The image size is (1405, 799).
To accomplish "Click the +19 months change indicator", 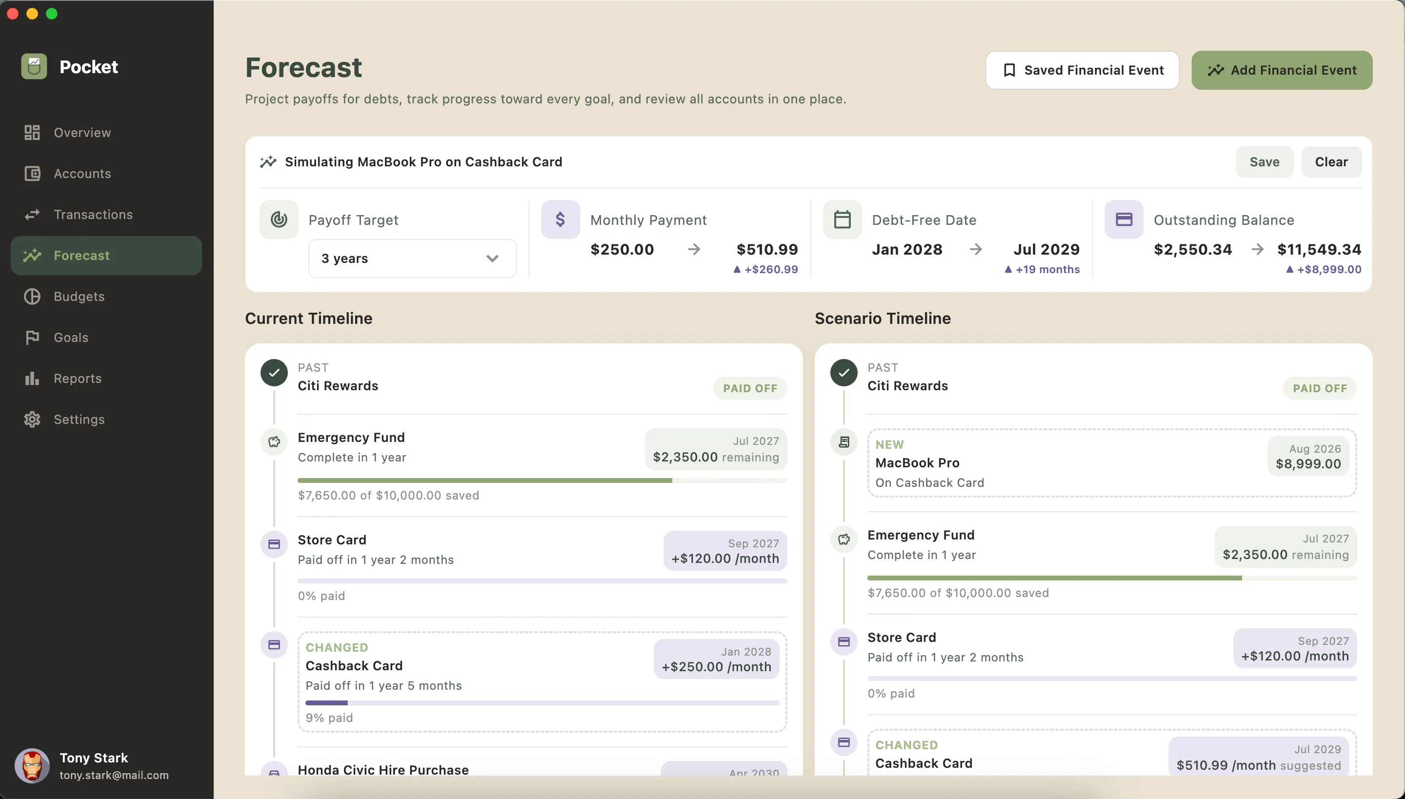I will coord(1042,269).
